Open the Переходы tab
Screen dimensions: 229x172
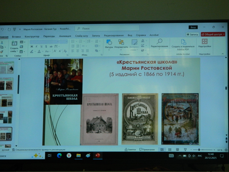pos(49,36)
